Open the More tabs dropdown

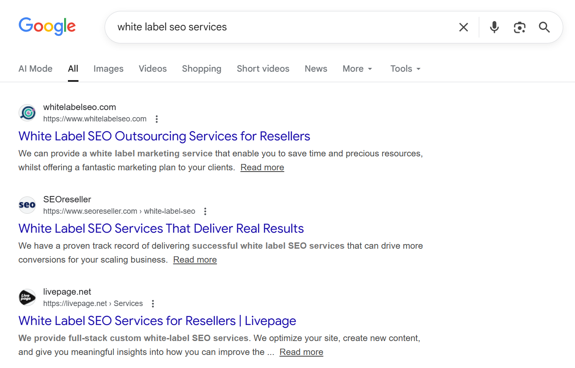(356, 68)
